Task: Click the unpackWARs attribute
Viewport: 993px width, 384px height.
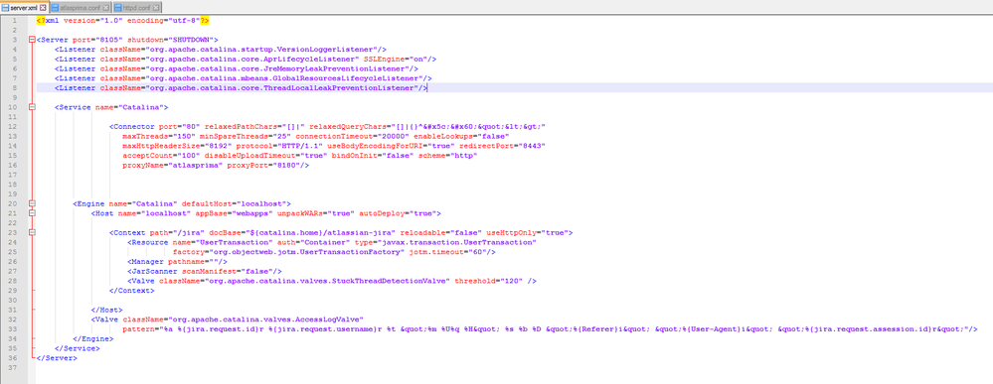Action: point(299,213)
